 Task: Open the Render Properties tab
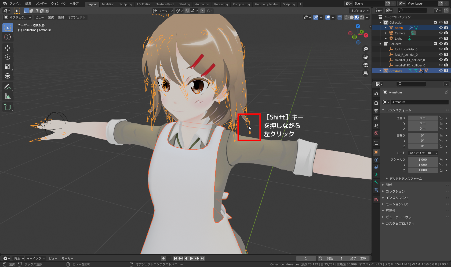click(x=376, y=103)
